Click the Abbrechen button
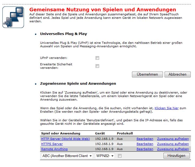195x167 pixels. 177,74
